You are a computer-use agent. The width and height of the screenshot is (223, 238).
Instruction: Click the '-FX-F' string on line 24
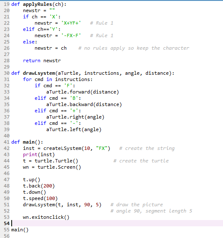click(x=71, y=35)
